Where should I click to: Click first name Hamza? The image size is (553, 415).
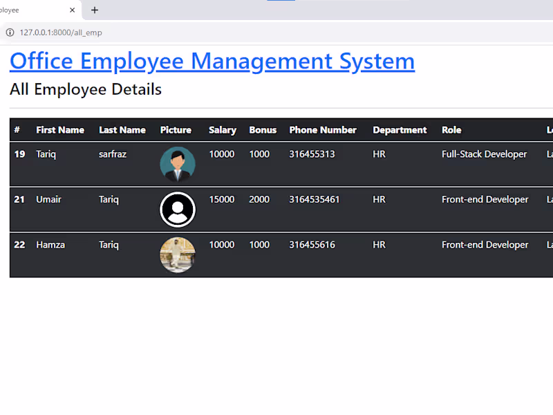pyautogui.click(x=50, y=245)
